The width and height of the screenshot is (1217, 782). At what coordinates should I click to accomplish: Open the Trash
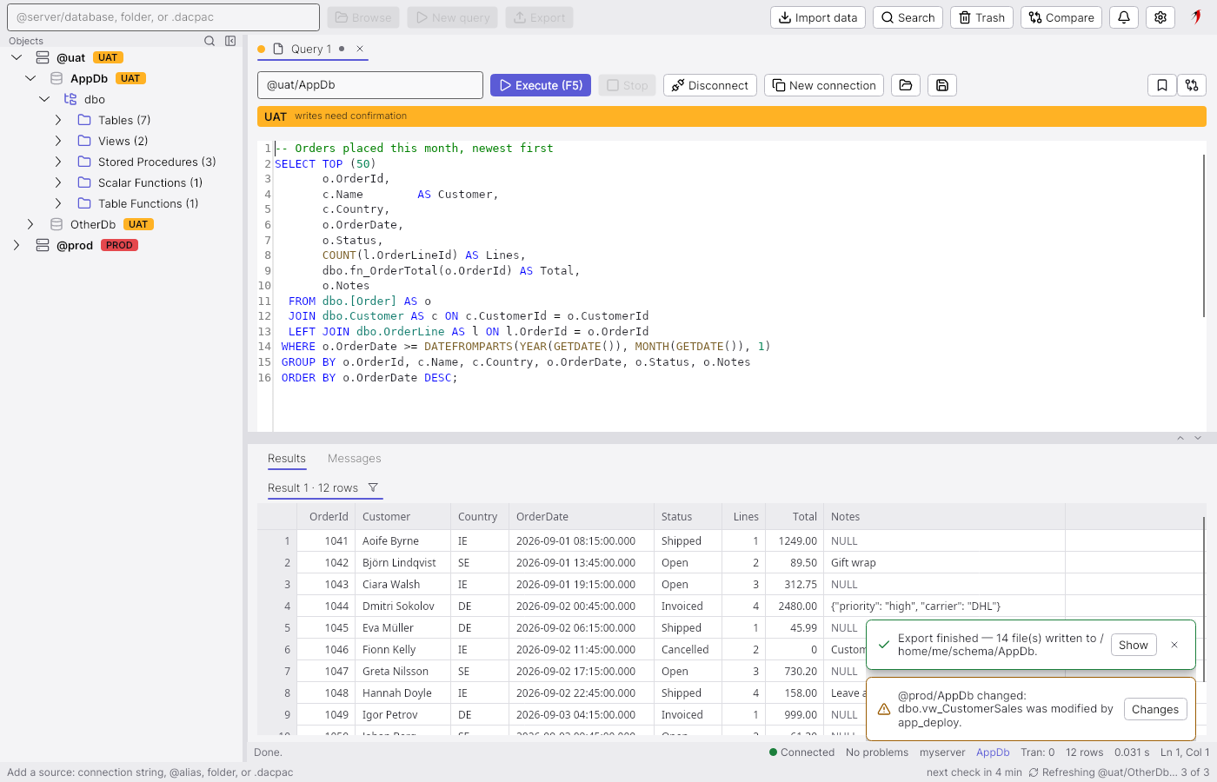(x=981, y=17)
